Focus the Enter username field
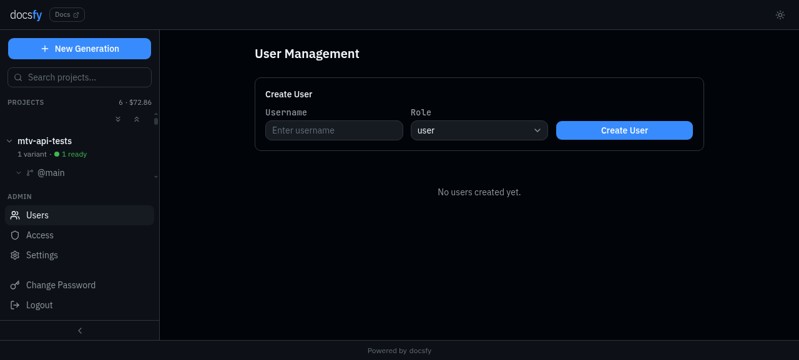799x360 pixels. coord(334,130)
